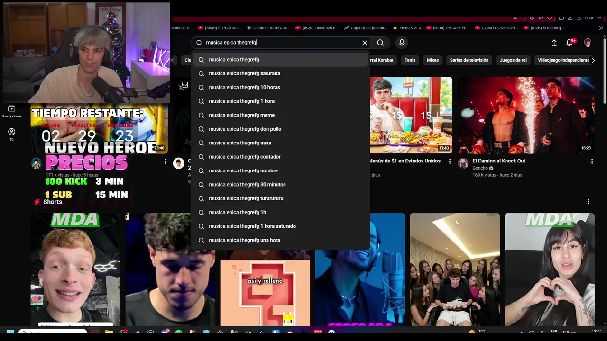Image resolution: width=607 pixels, height=341 pixels.
Task: Choose suggestion 'musica epica thegrefg nombre'
Action: pos(280,170)
